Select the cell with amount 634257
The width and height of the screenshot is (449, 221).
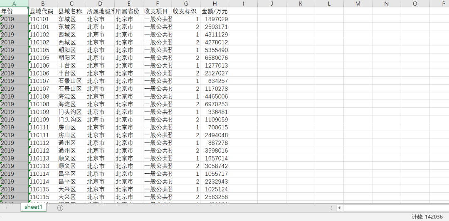click(x=215, y=81)
